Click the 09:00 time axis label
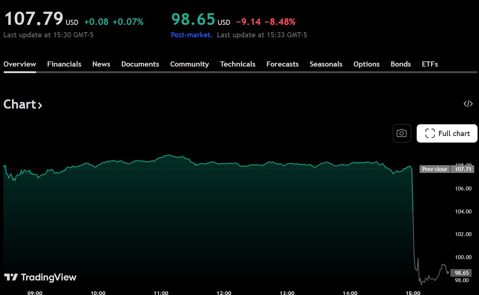479x295 pixels. pyautogui.click(x=35, y=292)
